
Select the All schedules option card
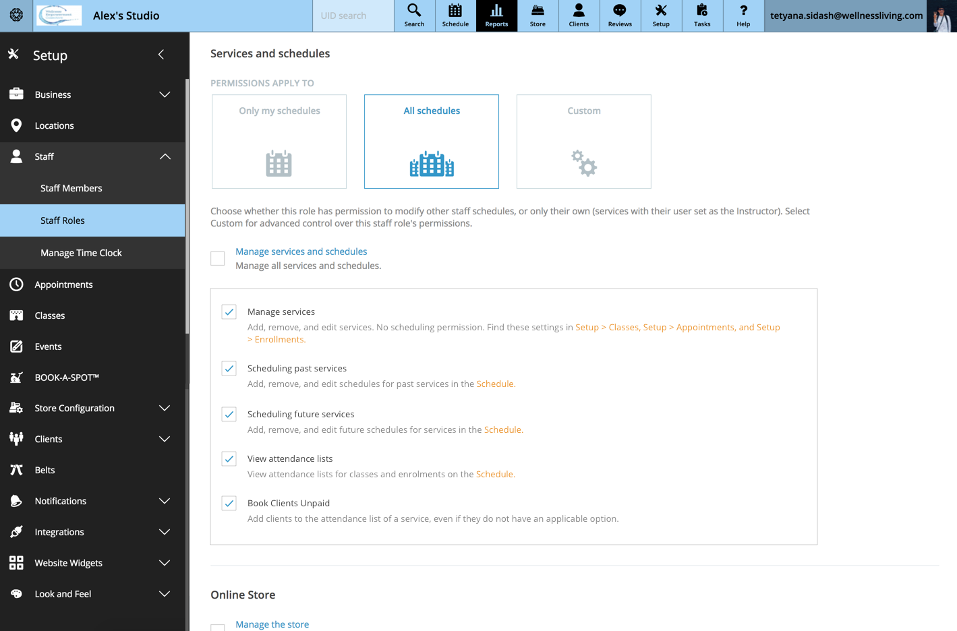(x=432, y=142)
